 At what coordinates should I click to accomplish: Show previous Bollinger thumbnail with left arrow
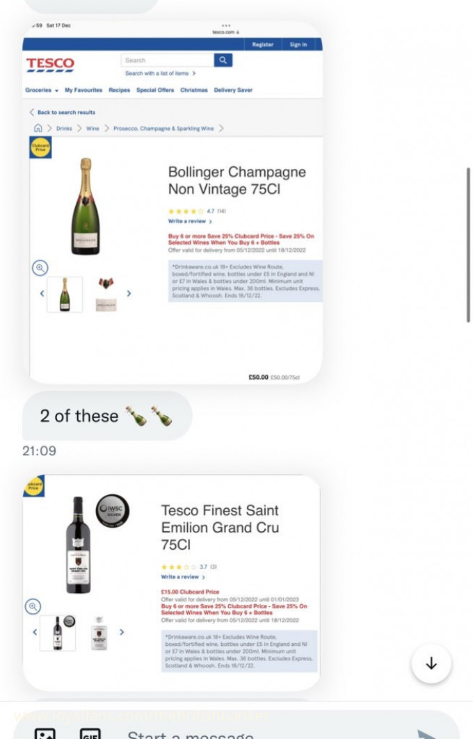pyautogui.click(x=42, y=293)
